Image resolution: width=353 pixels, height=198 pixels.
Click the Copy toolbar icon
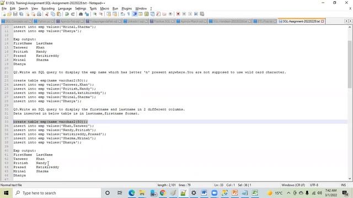click(x=53, y=14)
